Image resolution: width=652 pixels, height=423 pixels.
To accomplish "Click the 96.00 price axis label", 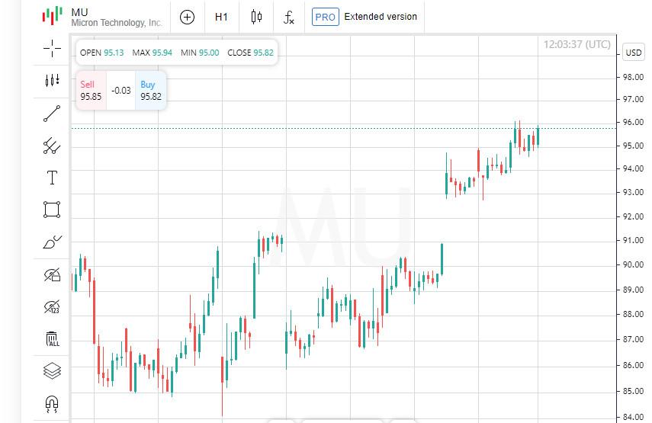I will pyautogui.click(x=633, y=122).
